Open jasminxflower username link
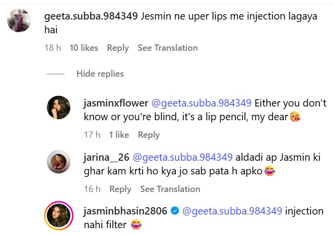334x235 pixels. [115, 104]
